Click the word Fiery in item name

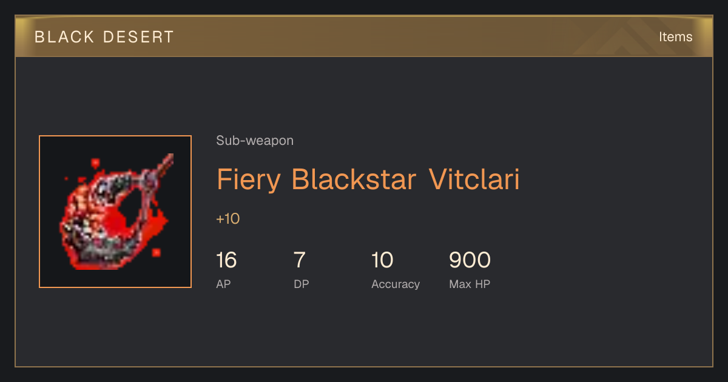click(x=249, y=181)
